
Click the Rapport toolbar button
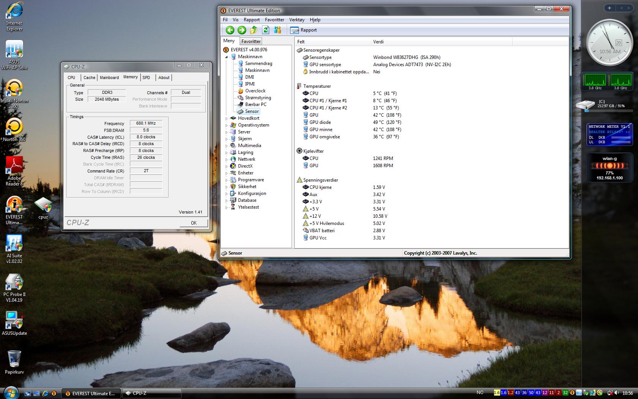coord(303,30)
